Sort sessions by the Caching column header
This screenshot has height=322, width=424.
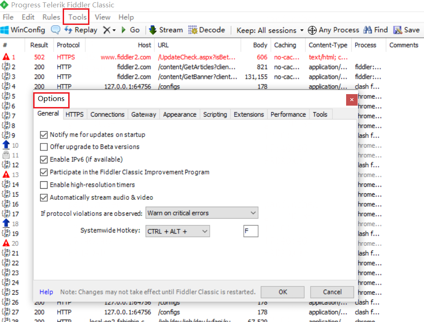pyautogui.click(x=288, y=45)
